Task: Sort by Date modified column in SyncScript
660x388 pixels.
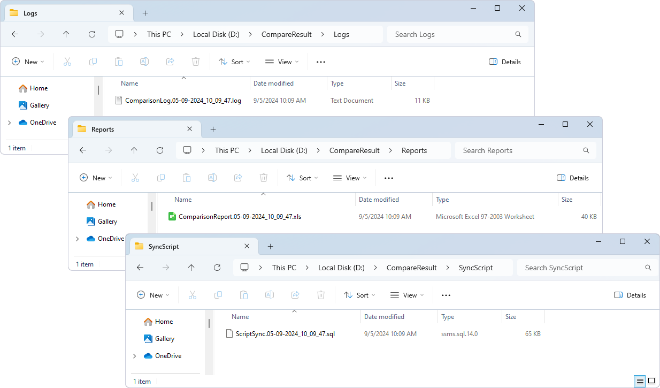Action: click(384, 317)
